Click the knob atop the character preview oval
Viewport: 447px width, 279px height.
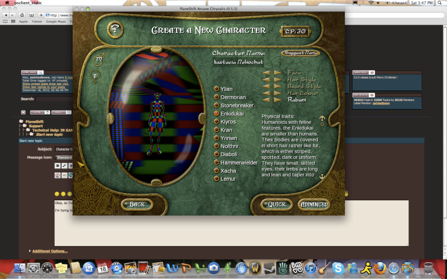[x=156, y=50]
